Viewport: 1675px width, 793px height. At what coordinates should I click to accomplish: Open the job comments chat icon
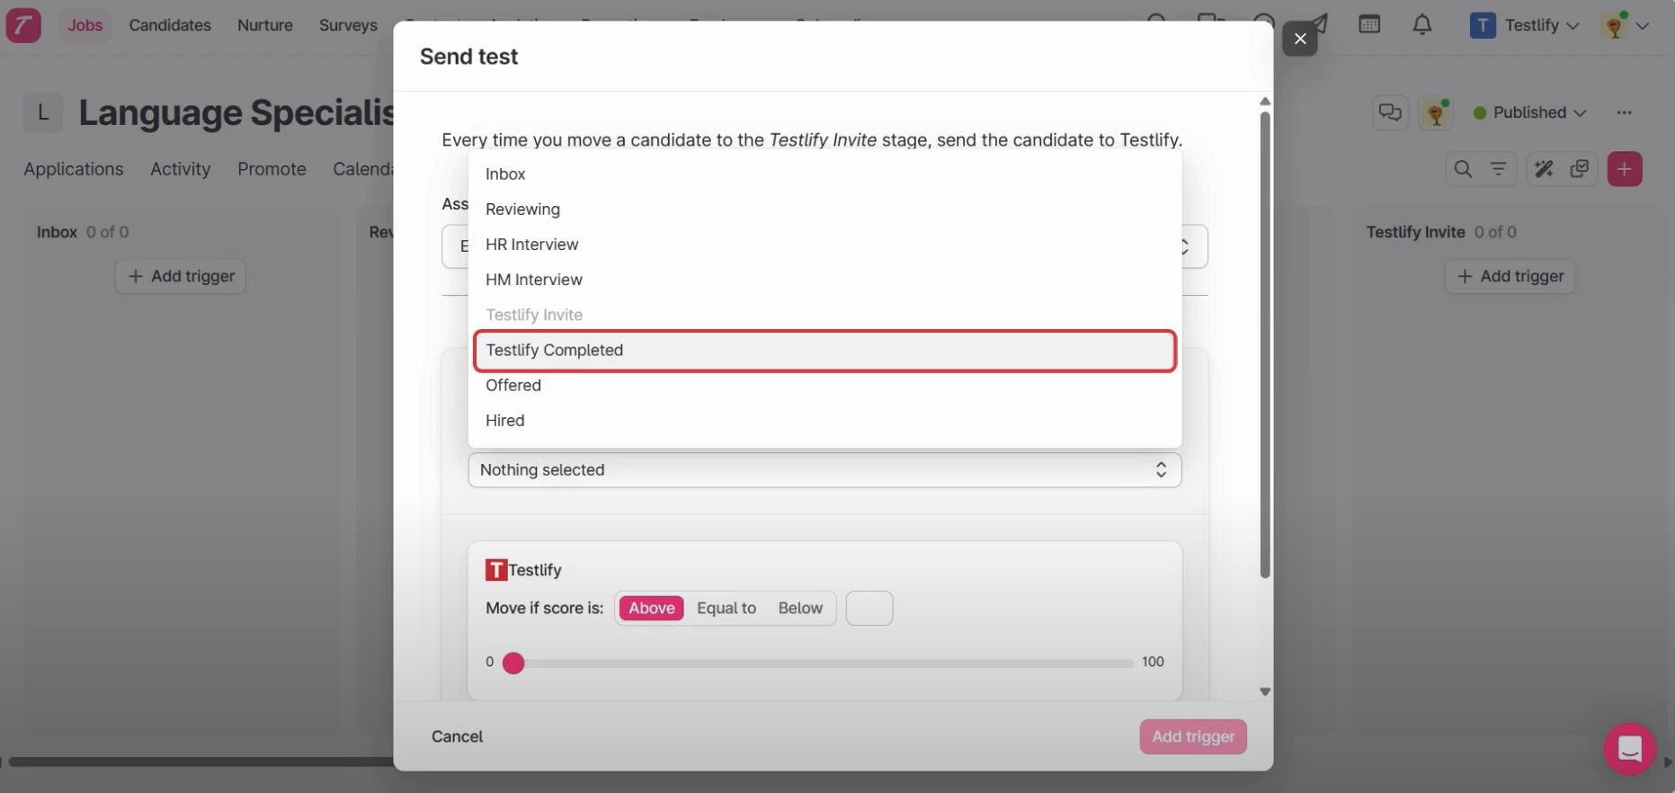pyautogui.click(x=1390, y=112)
